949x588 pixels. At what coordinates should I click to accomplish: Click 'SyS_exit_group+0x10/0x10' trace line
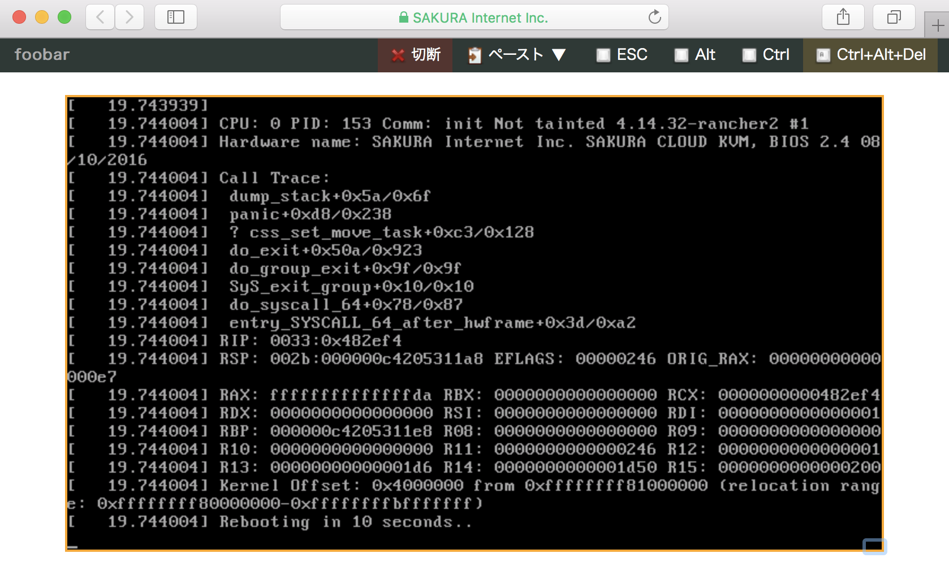point(271,287)
